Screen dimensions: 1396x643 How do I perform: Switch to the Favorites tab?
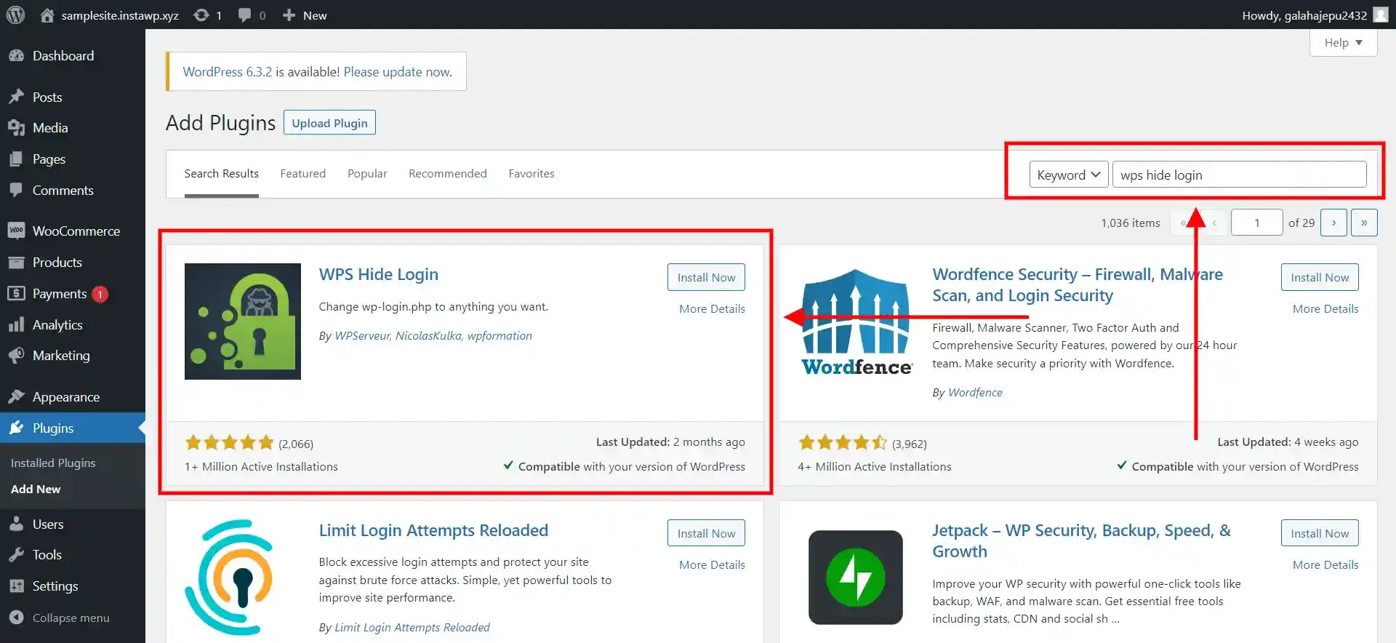(x=531, y=174)
